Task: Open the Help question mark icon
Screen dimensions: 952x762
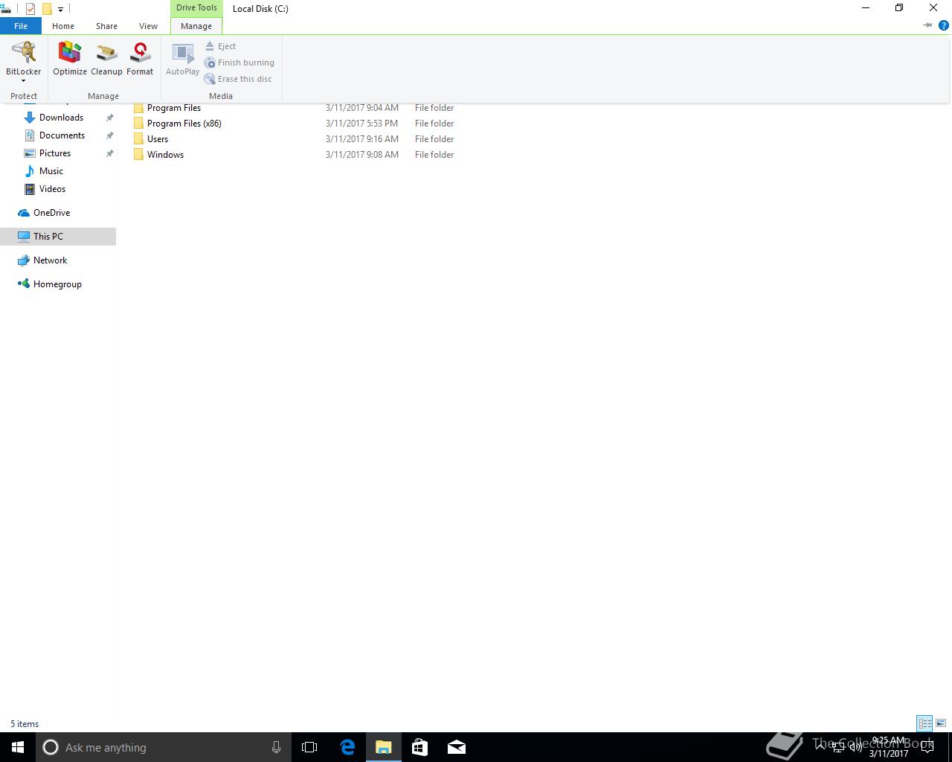Action: tap(944, 25)
